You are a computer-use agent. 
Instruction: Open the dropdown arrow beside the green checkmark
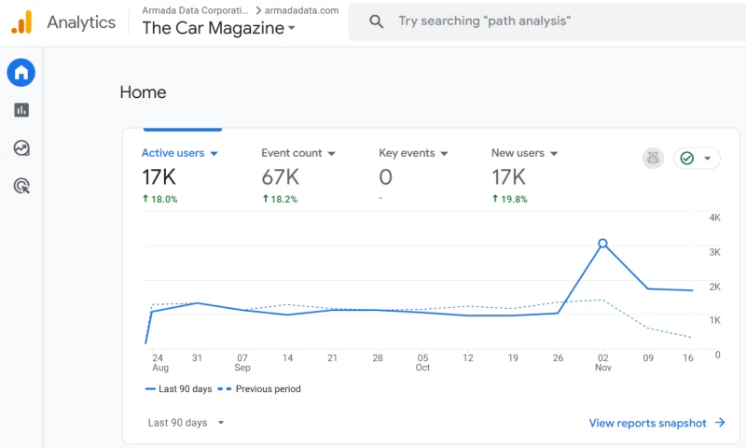(x=708, y=158)
